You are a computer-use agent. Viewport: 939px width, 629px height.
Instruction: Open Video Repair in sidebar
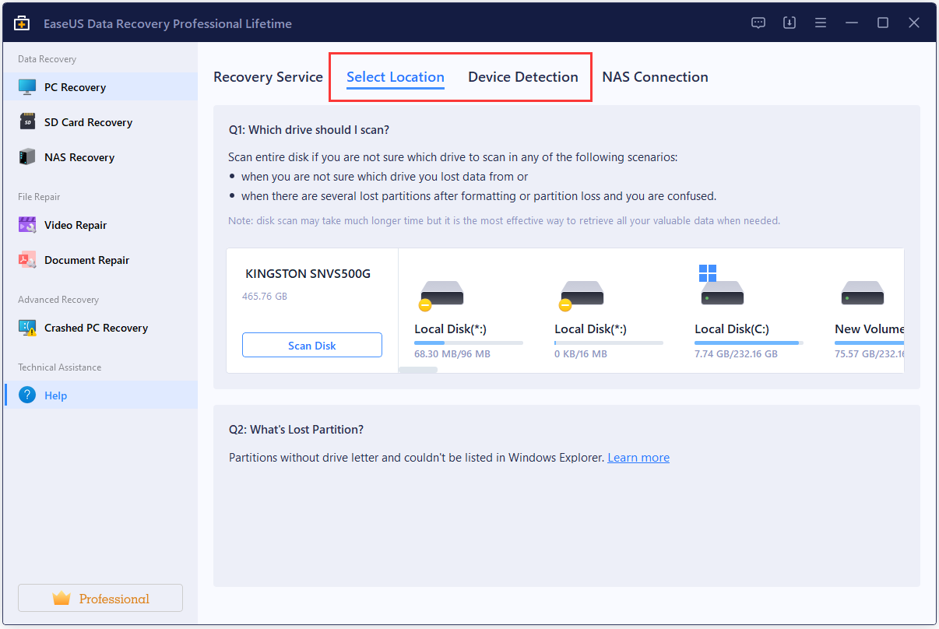100,225
